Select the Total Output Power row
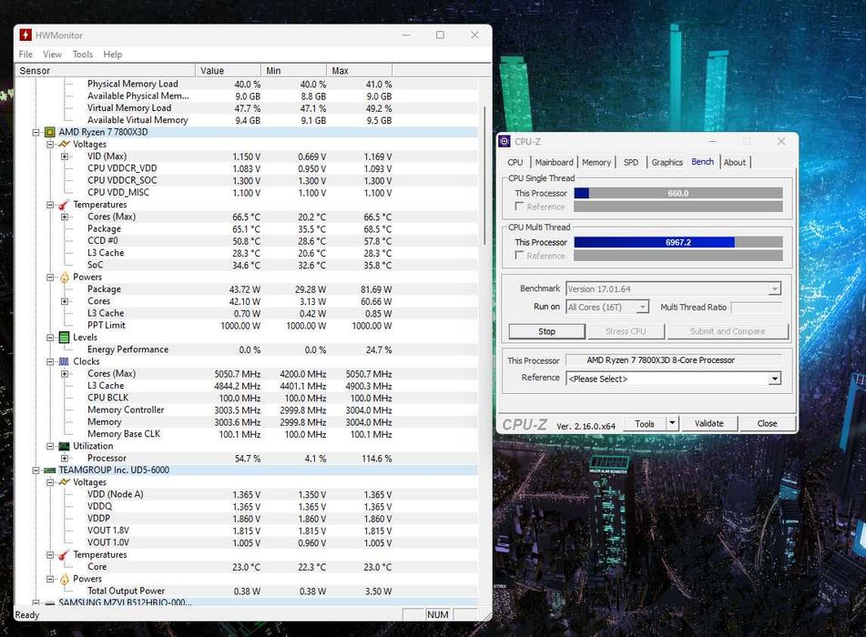Viewport: 866px width, 637px height. pyautogui.click(x=247, y=591)
